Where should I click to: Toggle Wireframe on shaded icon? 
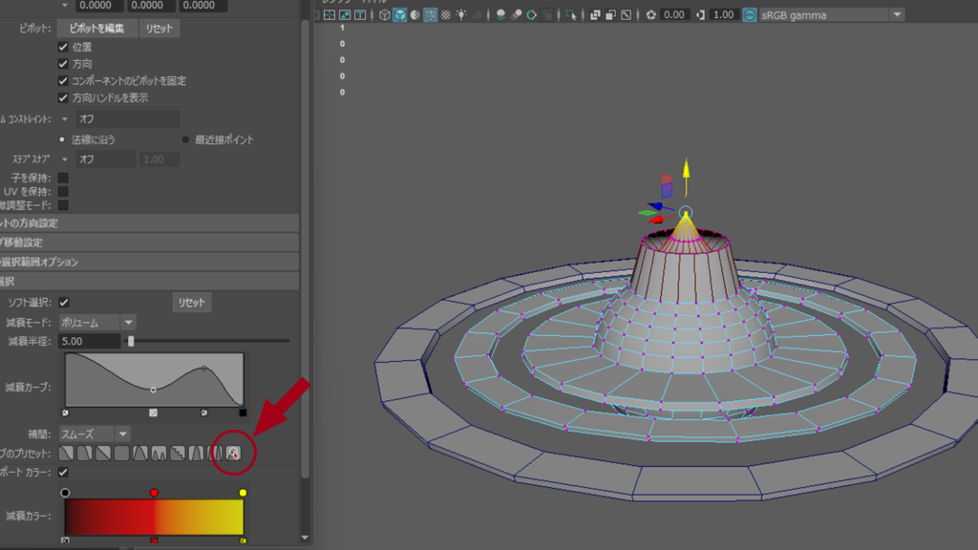(431, 15)
